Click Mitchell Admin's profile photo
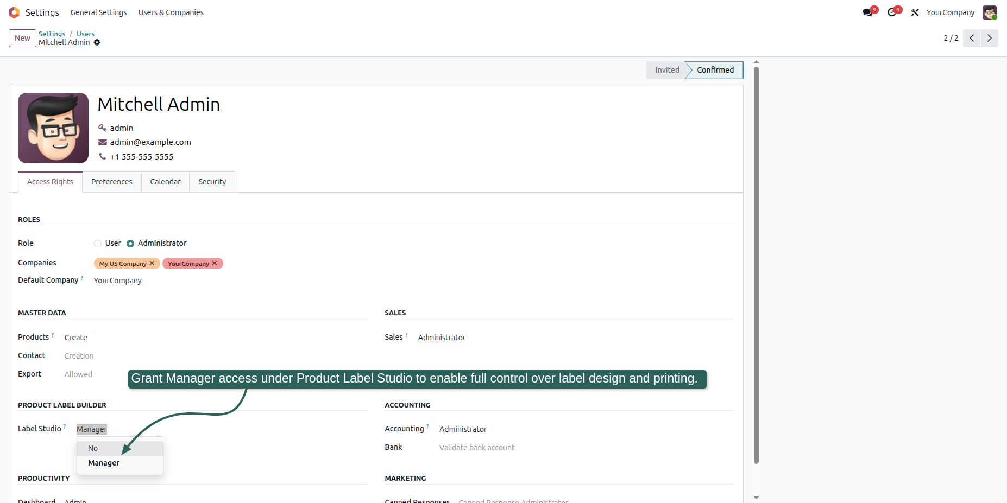The width and height of the screenshot is (1007, 503). pos(53,128)
